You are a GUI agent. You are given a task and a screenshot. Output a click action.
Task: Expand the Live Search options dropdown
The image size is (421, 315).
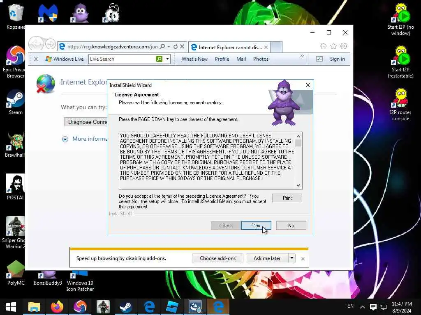pos(168,59)
